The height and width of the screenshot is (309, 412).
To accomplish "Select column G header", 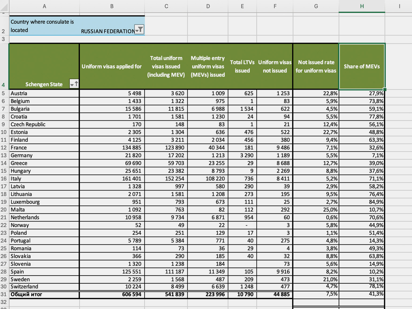I will [x=316, y=6].
